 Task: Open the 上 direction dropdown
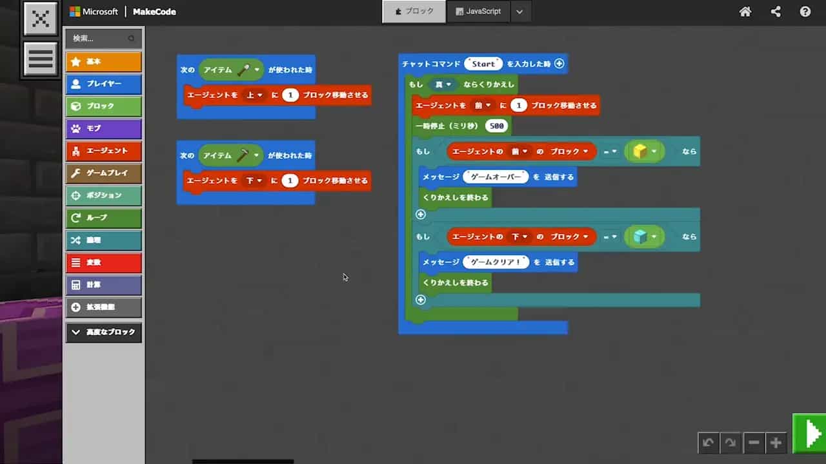(x=255, y=95)
